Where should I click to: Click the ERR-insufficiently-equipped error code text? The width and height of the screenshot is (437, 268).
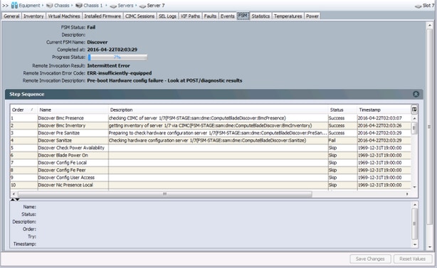(x=120, y=73)
